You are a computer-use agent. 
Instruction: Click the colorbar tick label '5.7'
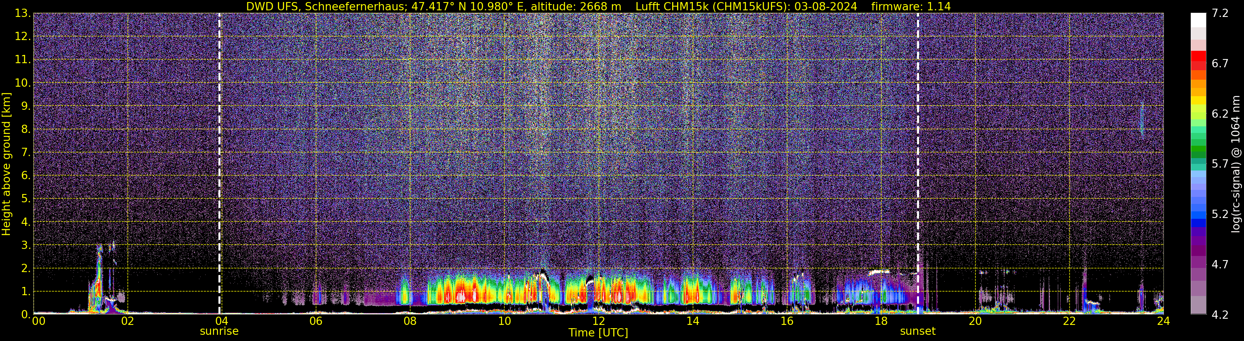coord(1220,164)
